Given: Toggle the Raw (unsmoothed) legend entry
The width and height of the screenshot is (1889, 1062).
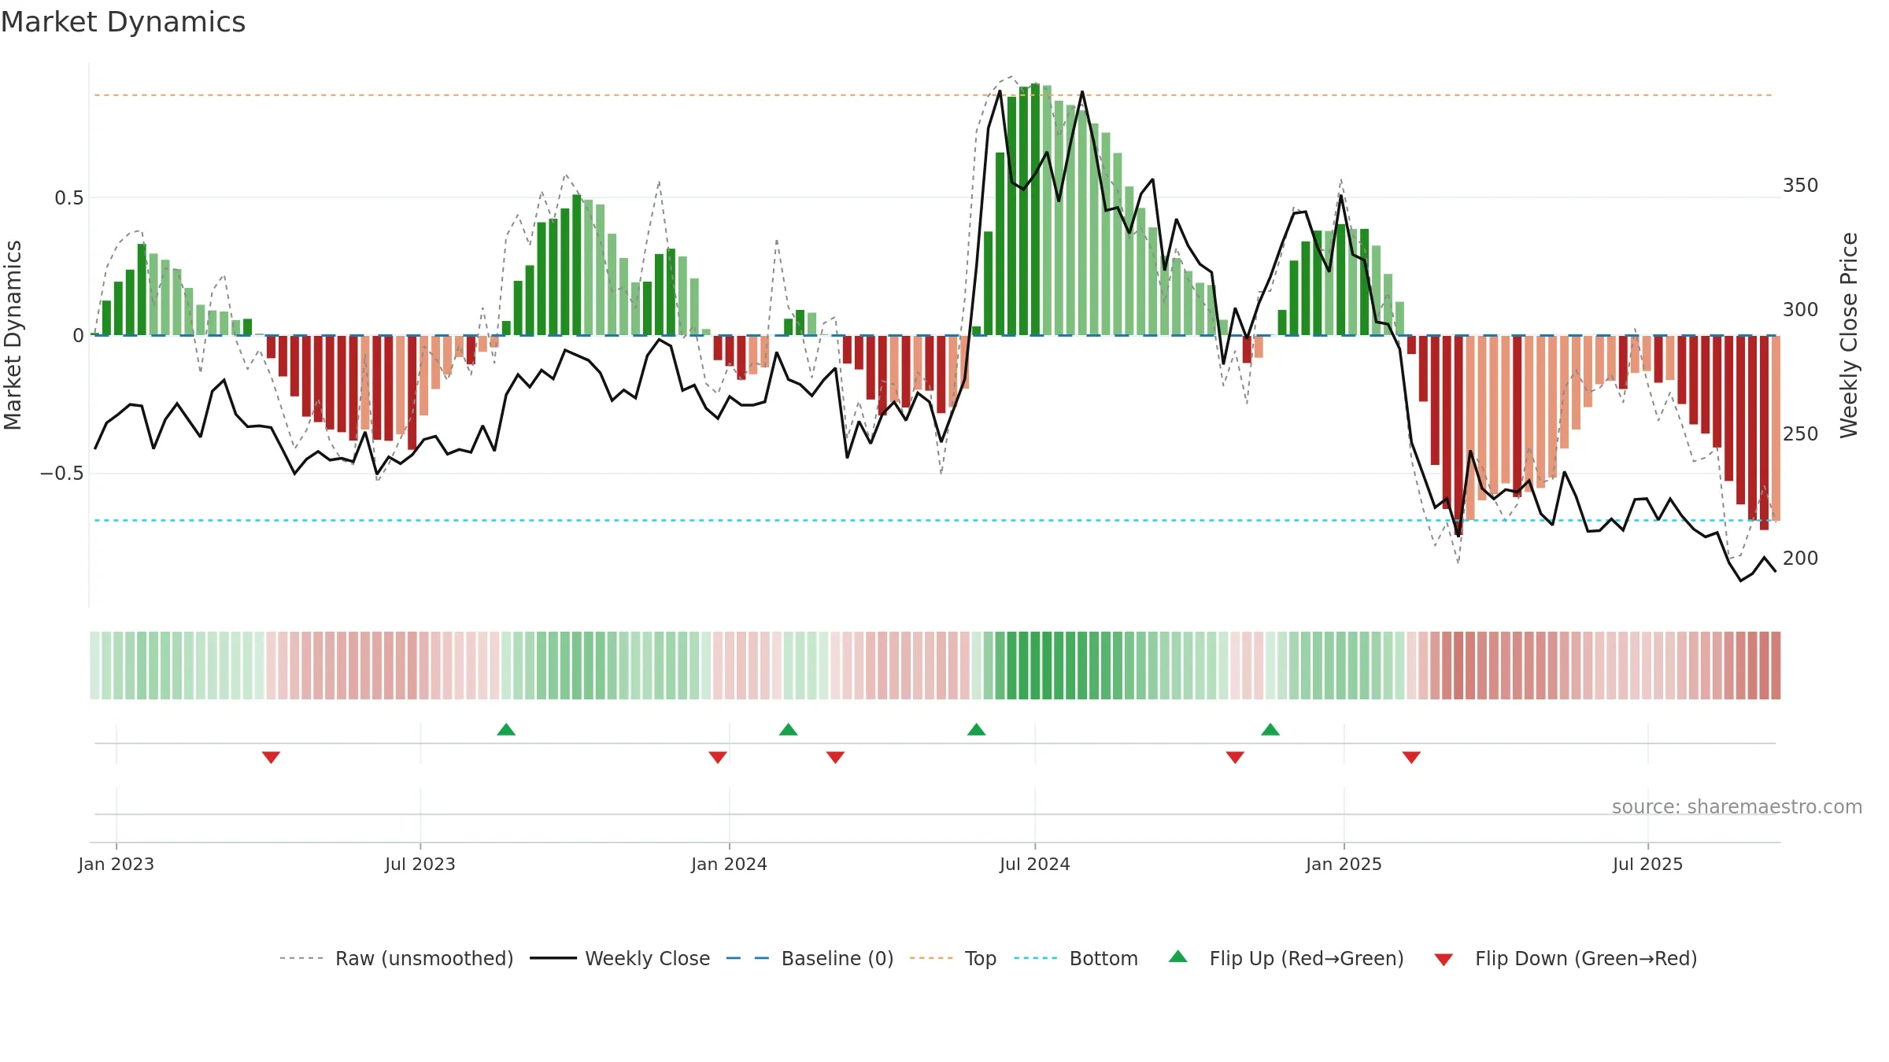Looking at the screenshot, I should (397, 958).
